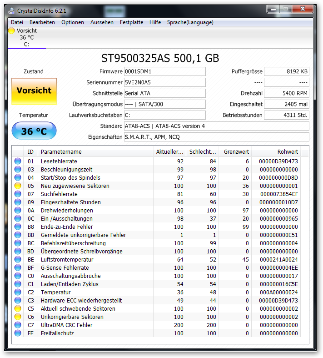
Task: Click the blue status icon for Ausschaltungsabbrüche
Action: click(18, 276)
